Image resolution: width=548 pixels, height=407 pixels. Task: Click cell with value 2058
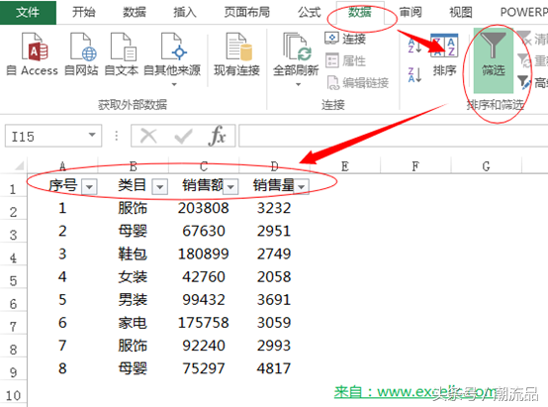click(x=274, y=276)
